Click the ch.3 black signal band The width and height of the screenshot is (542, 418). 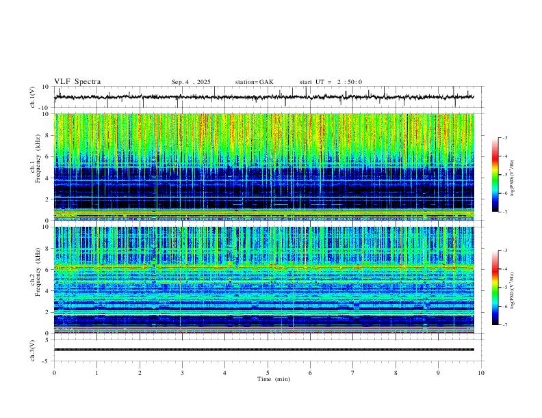264,350
